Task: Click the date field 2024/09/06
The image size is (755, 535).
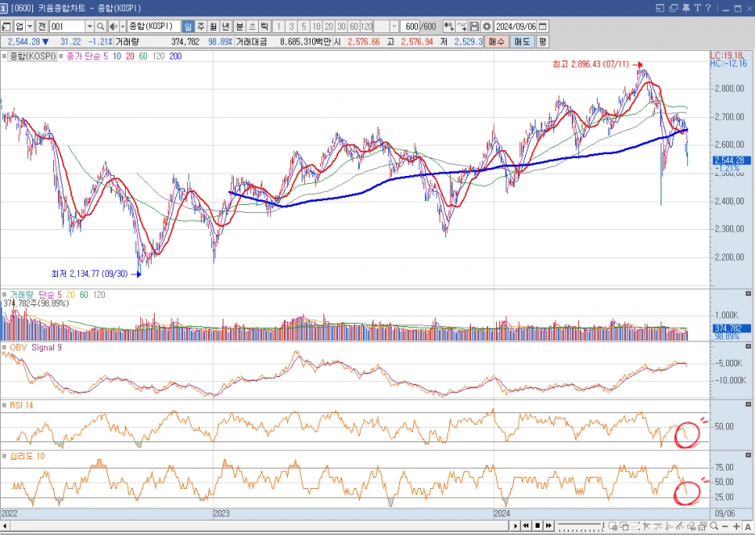Action: (x=515, y=27)
